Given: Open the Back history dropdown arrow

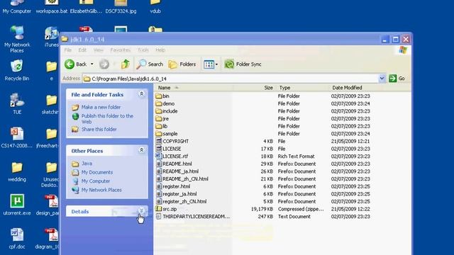Looking at the screenshot, I should coord(92,64).
